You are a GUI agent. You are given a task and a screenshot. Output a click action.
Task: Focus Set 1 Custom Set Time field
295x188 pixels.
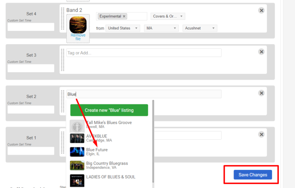pos(31,151)
